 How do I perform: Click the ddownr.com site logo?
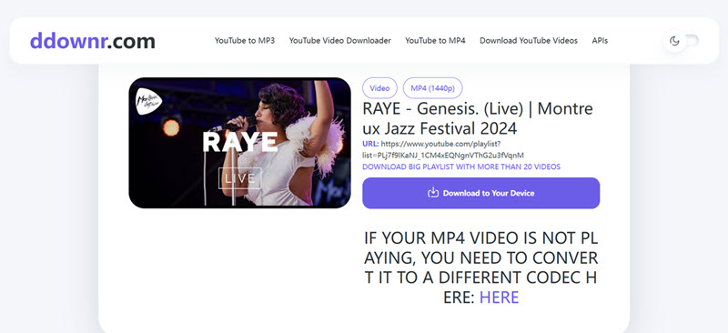93,41
